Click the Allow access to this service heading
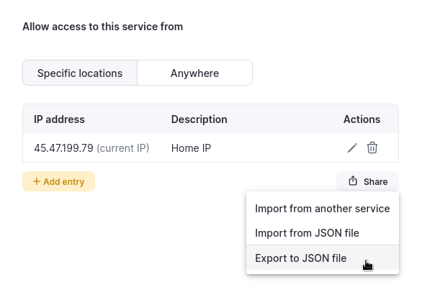422x295 pixels. coord(103,27)
